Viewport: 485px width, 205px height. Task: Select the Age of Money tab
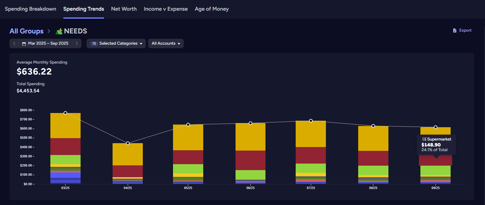[212, 9]
